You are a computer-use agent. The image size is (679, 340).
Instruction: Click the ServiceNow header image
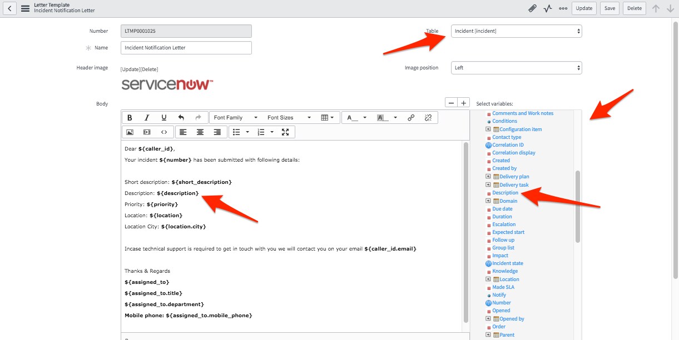[167, 84]
